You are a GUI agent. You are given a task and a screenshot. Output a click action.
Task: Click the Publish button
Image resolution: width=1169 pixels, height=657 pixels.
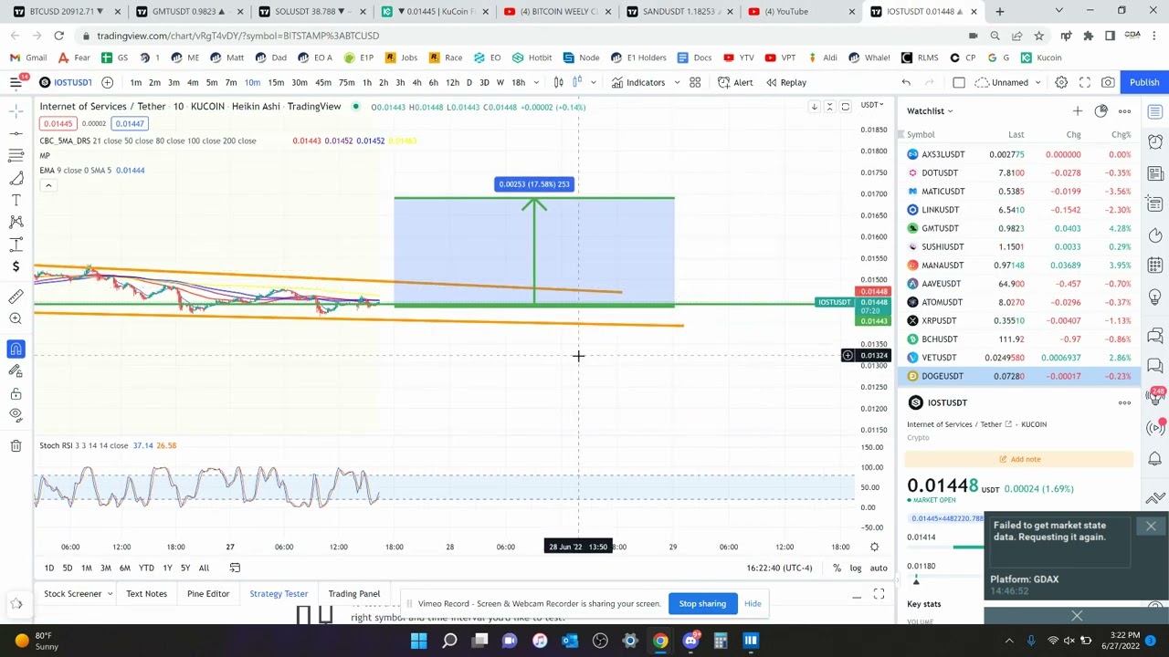(1143, 82)
